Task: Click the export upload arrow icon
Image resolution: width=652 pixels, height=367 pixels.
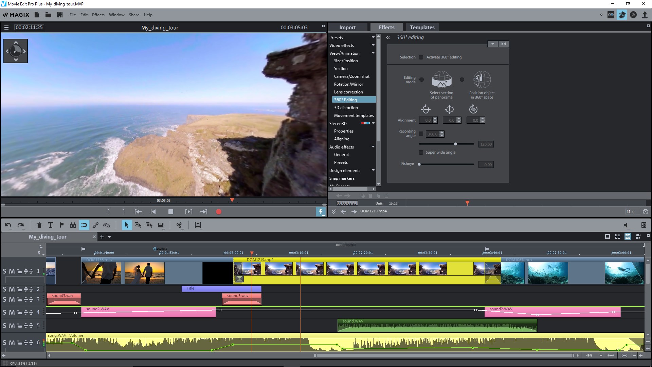Action: (x=645, y=15)
